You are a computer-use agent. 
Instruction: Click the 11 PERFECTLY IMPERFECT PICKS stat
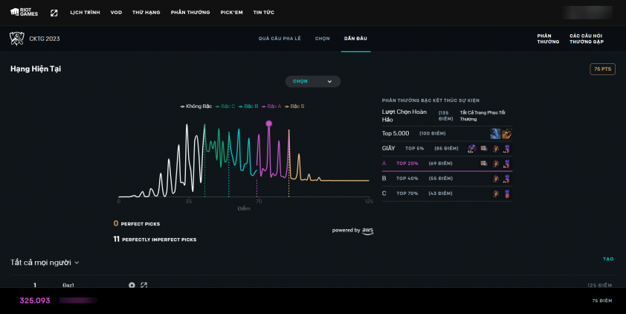155,240
